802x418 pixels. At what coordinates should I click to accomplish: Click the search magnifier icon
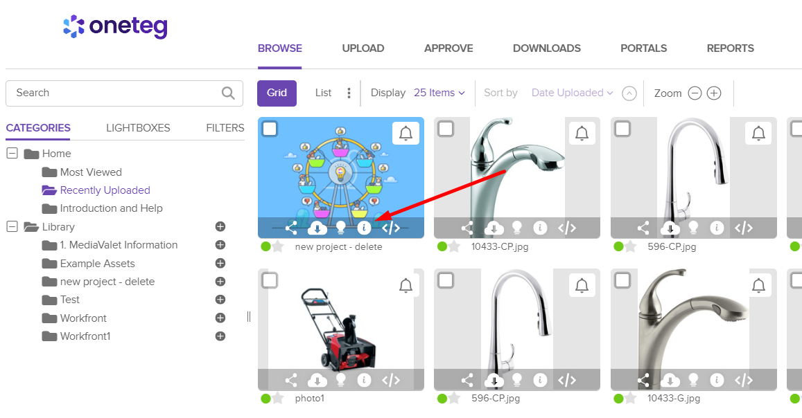point(228,93)
